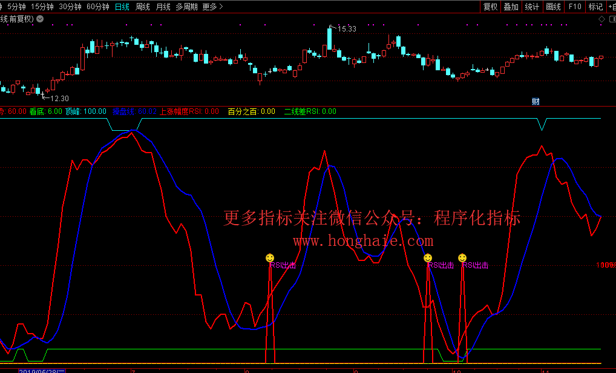Viewport: 616px width, 373px height.
Task: Switch to the 周线 weekly chart
Action: (143, 7)
